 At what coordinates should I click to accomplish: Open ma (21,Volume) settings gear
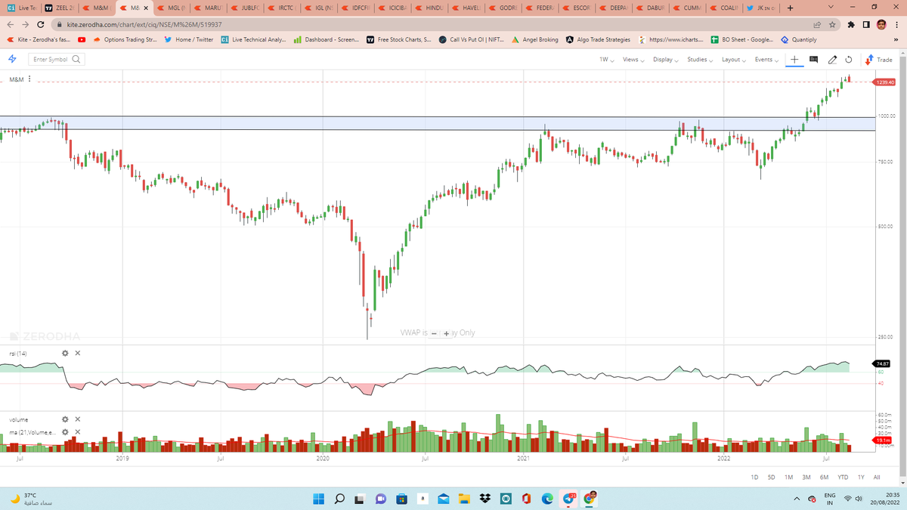click(65, 432)
